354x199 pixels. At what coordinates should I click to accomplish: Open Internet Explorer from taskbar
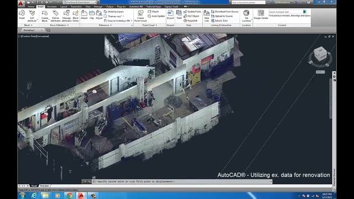coord(34,196)
